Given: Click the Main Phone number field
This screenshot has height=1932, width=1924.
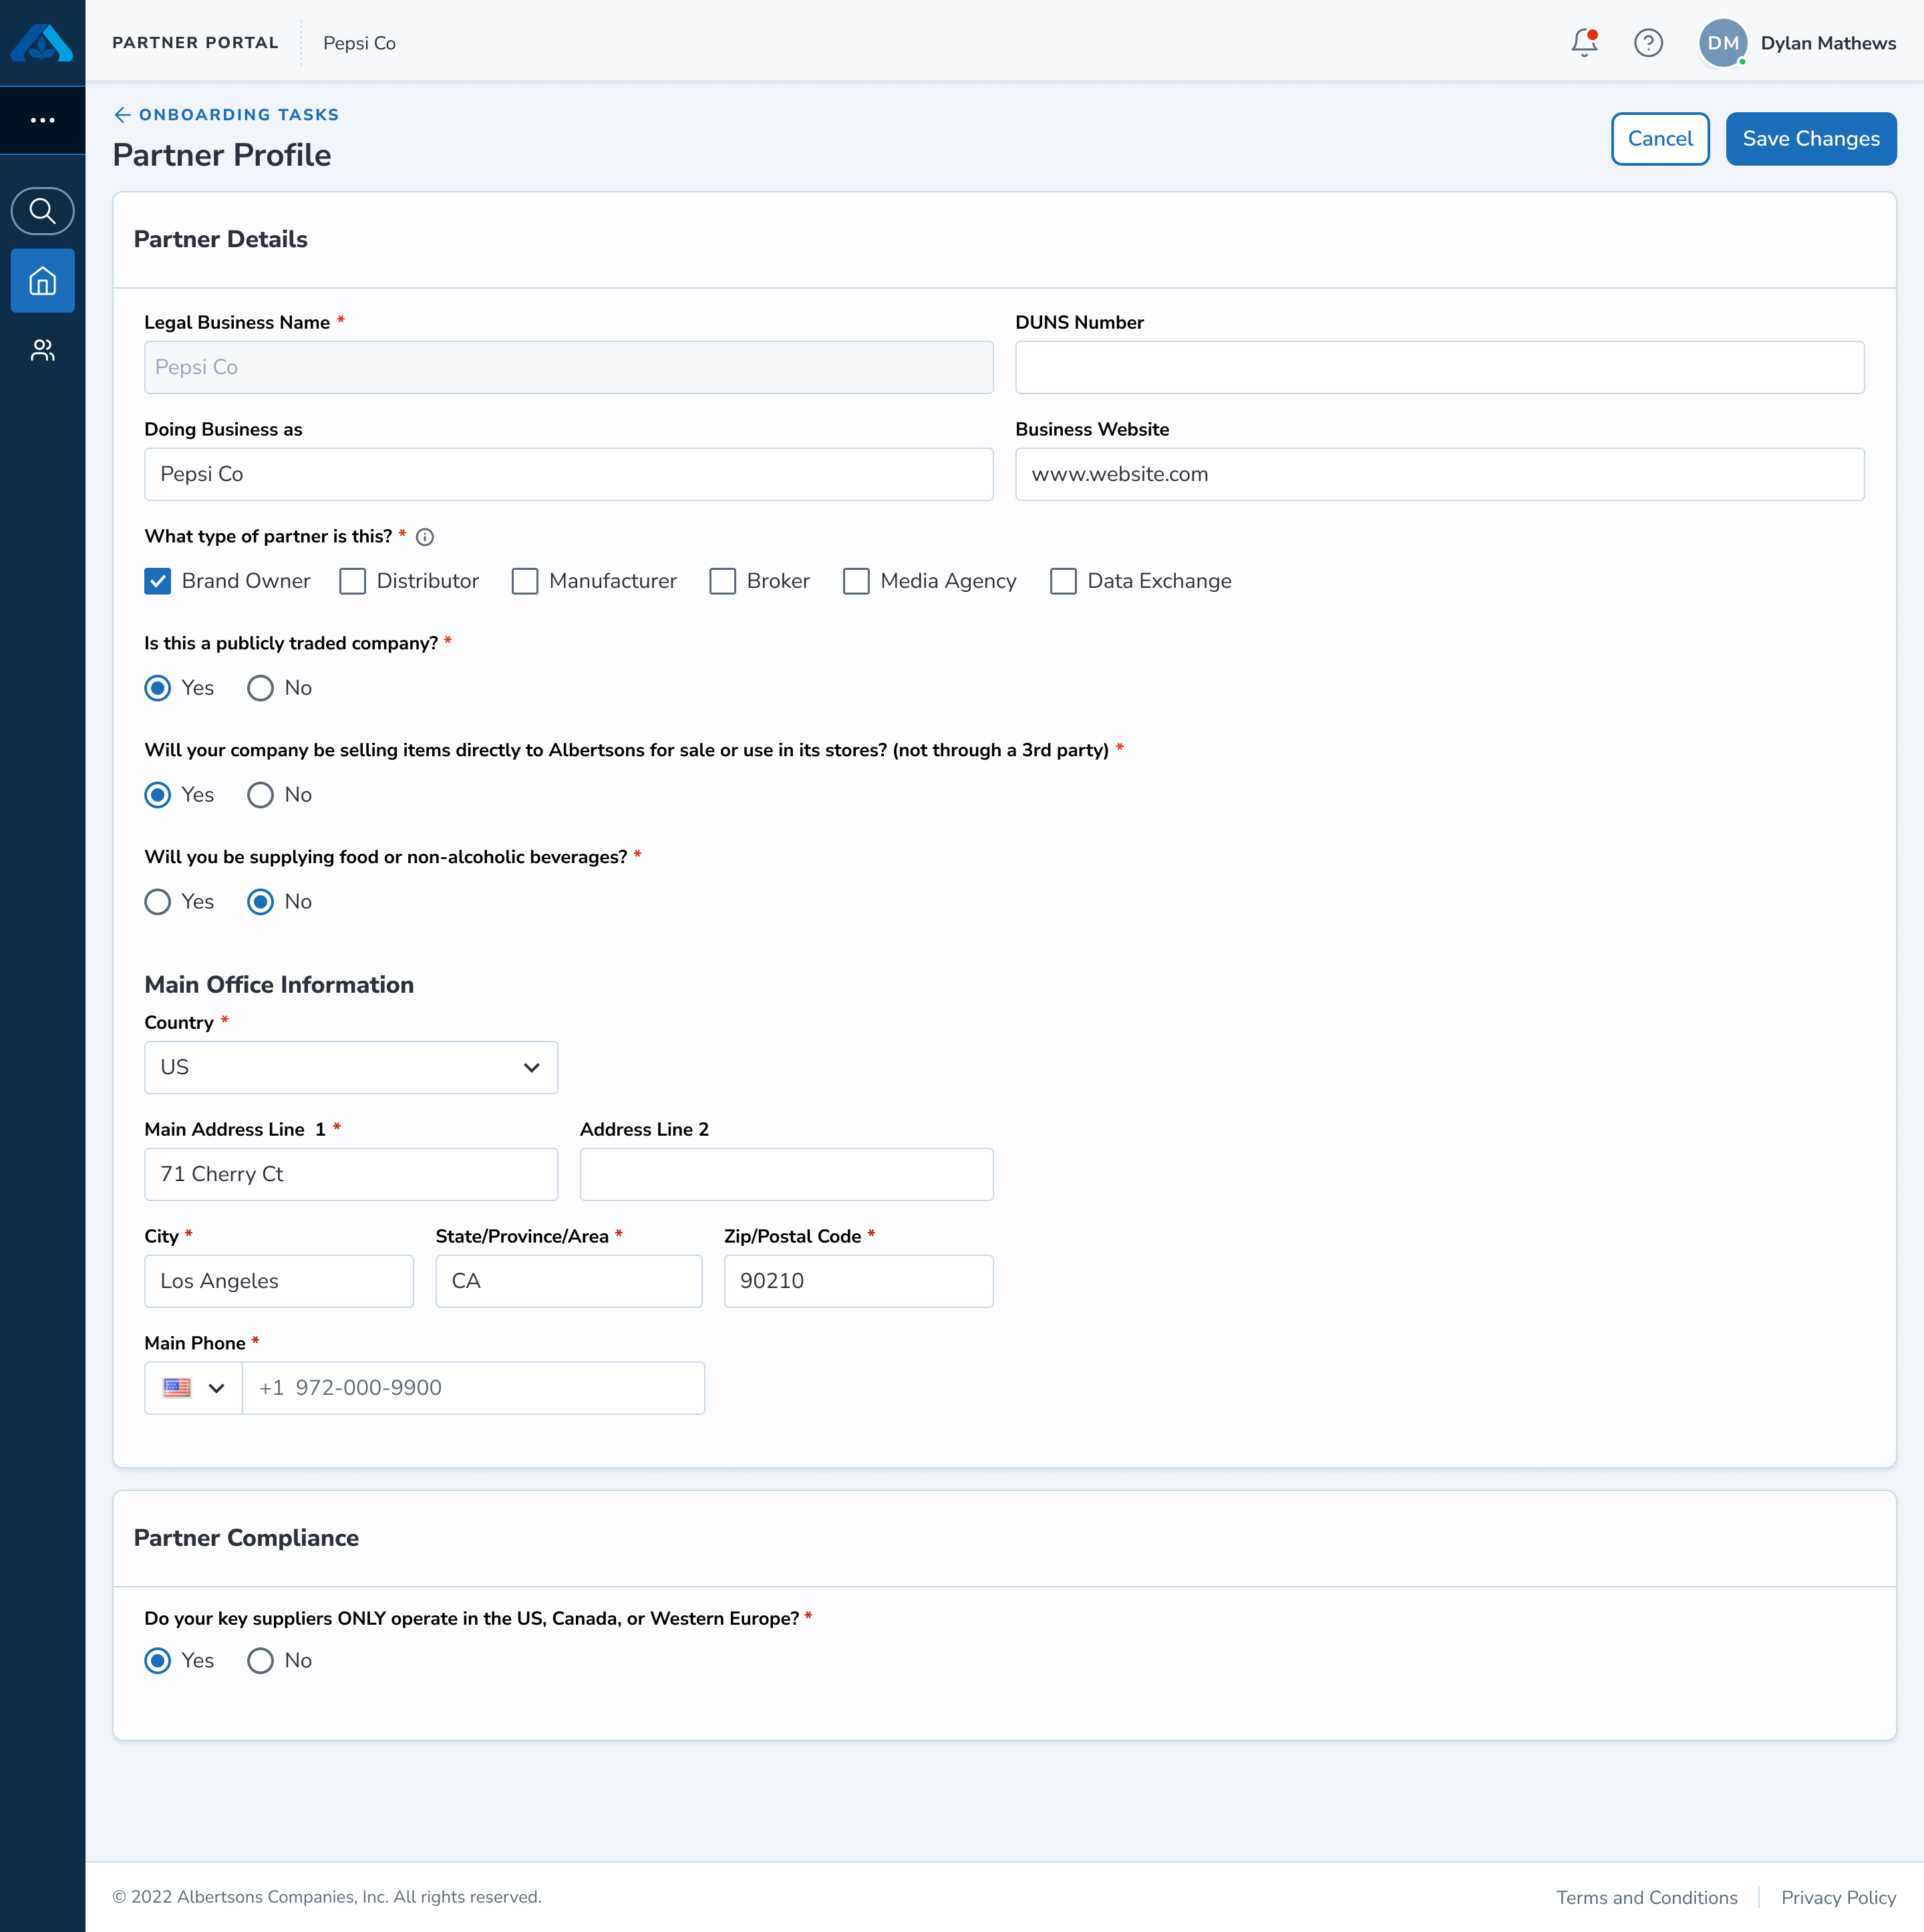Looking at the screenshot, I should click(473, 1388).
